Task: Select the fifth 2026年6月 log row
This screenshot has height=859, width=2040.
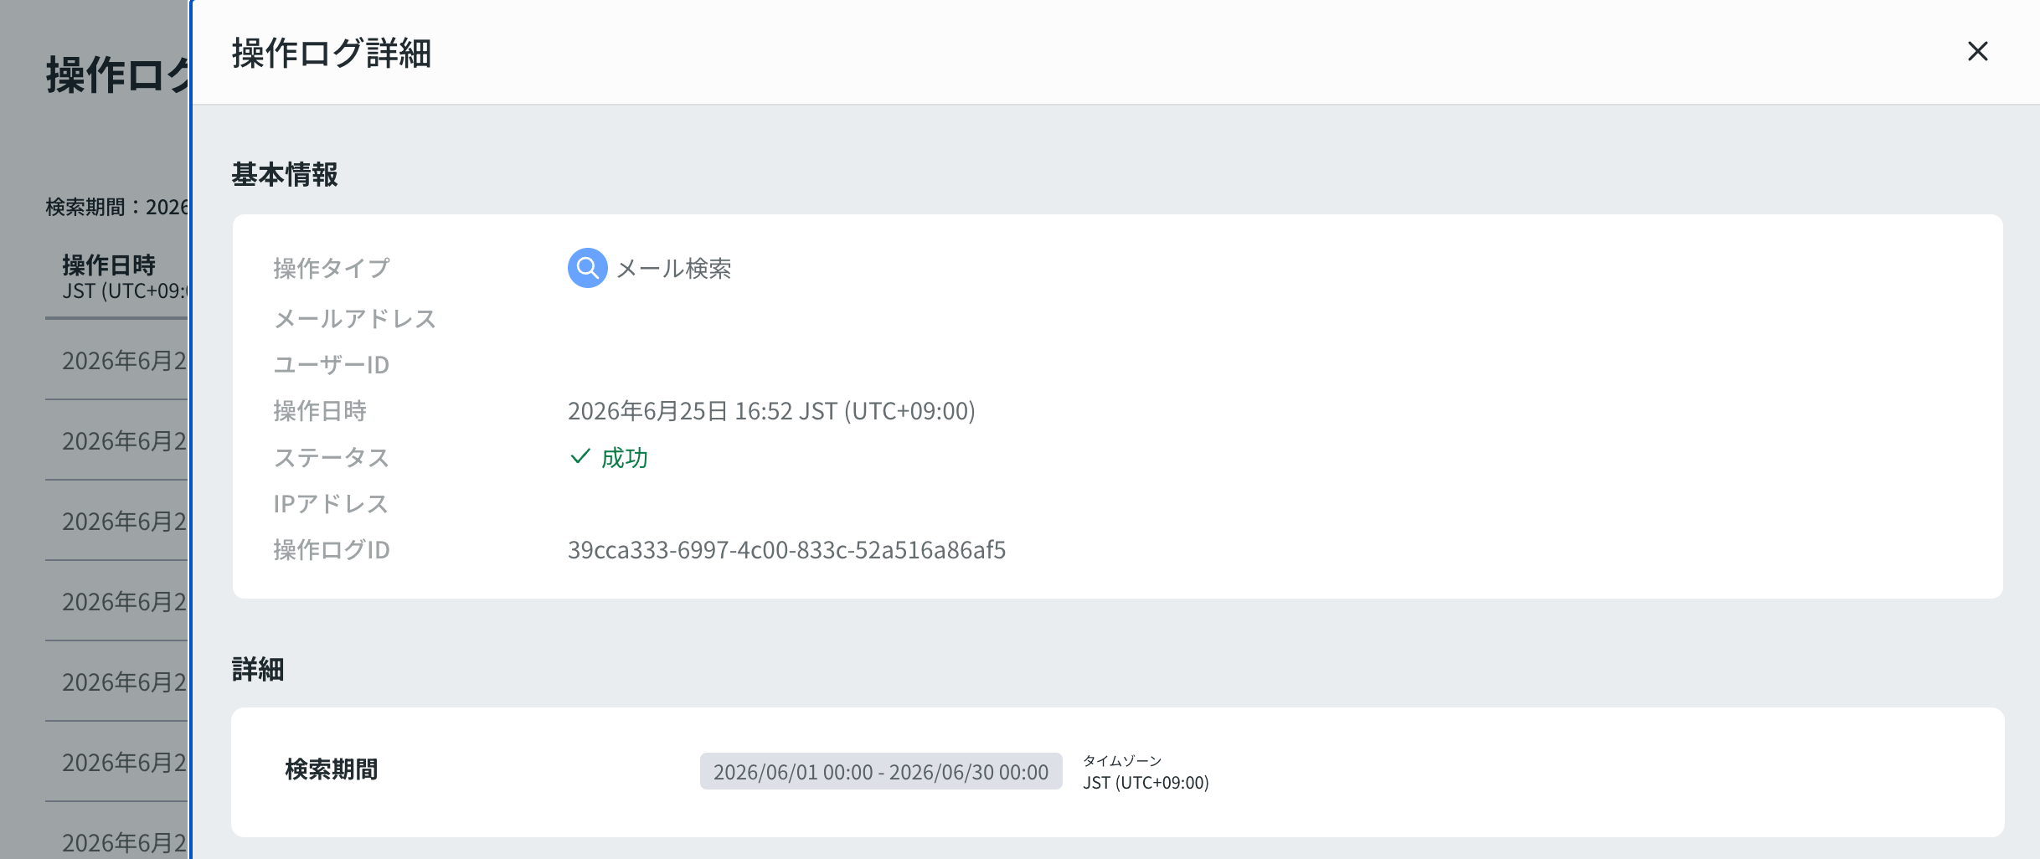Action: pos(116,682)
